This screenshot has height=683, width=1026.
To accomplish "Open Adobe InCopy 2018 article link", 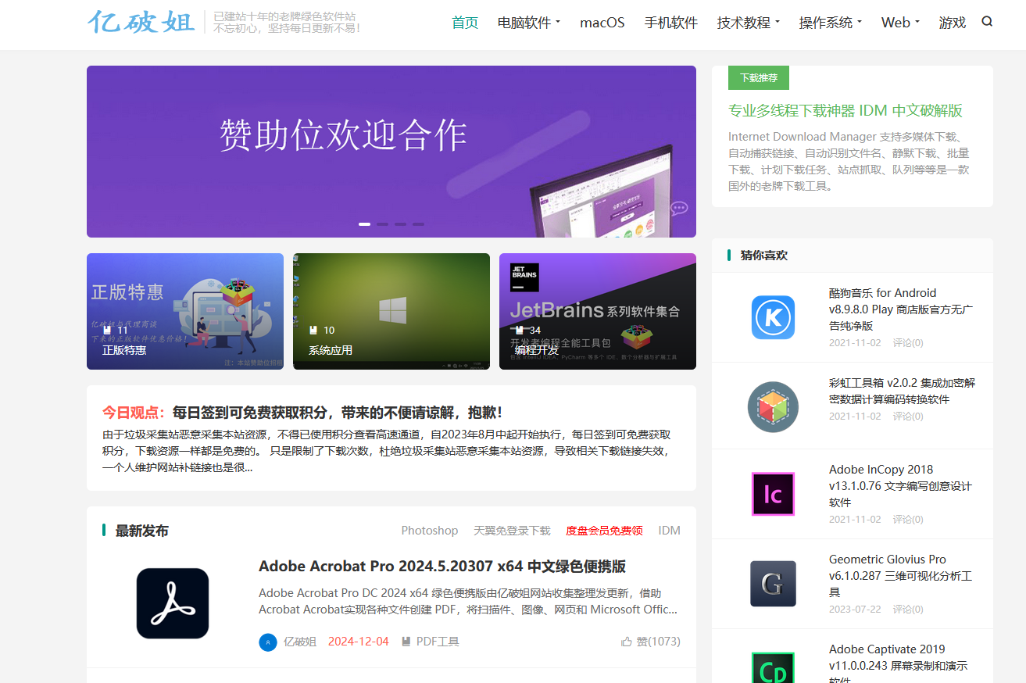I will click(900, 485).
